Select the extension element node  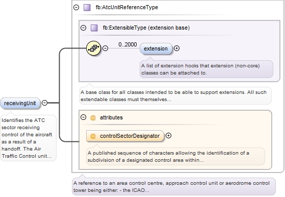(x=156, y=48)
